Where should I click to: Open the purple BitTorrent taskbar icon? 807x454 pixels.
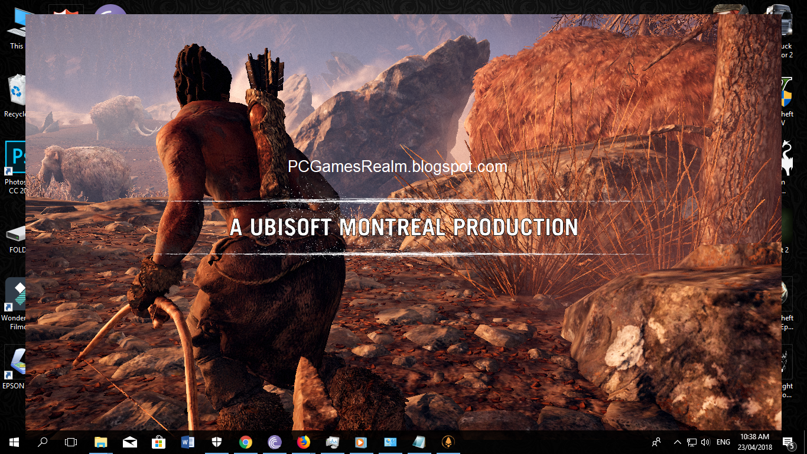[275, 442]
